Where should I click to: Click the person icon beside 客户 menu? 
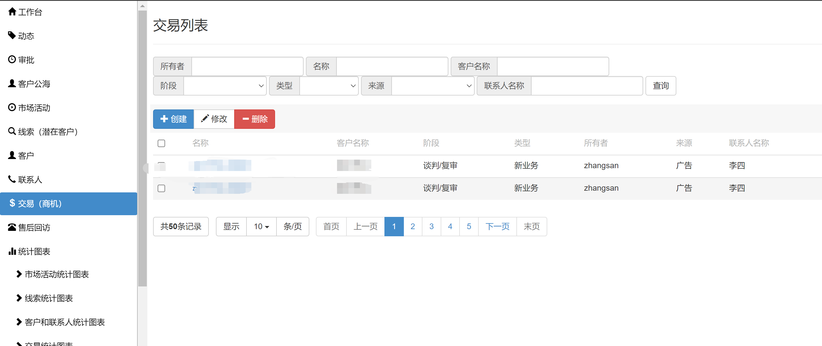pos(12,155)
